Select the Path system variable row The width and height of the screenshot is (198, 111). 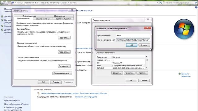[x=121, y=66]
